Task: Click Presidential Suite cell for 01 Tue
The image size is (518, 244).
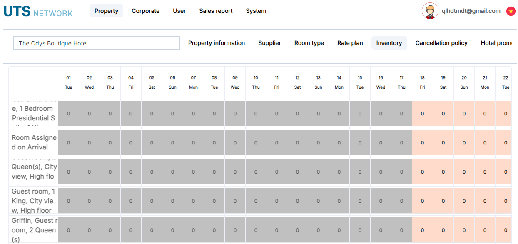Action: point(69,113)
